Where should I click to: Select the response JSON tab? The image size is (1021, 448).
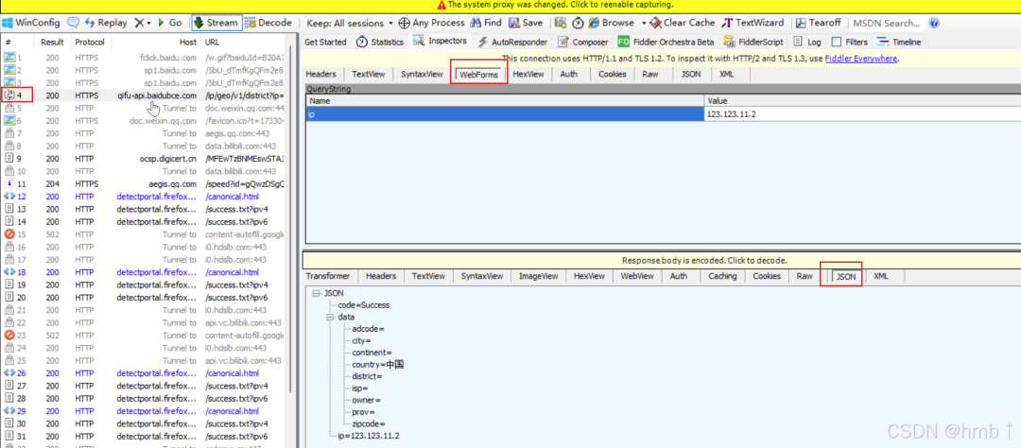(846, 277)
